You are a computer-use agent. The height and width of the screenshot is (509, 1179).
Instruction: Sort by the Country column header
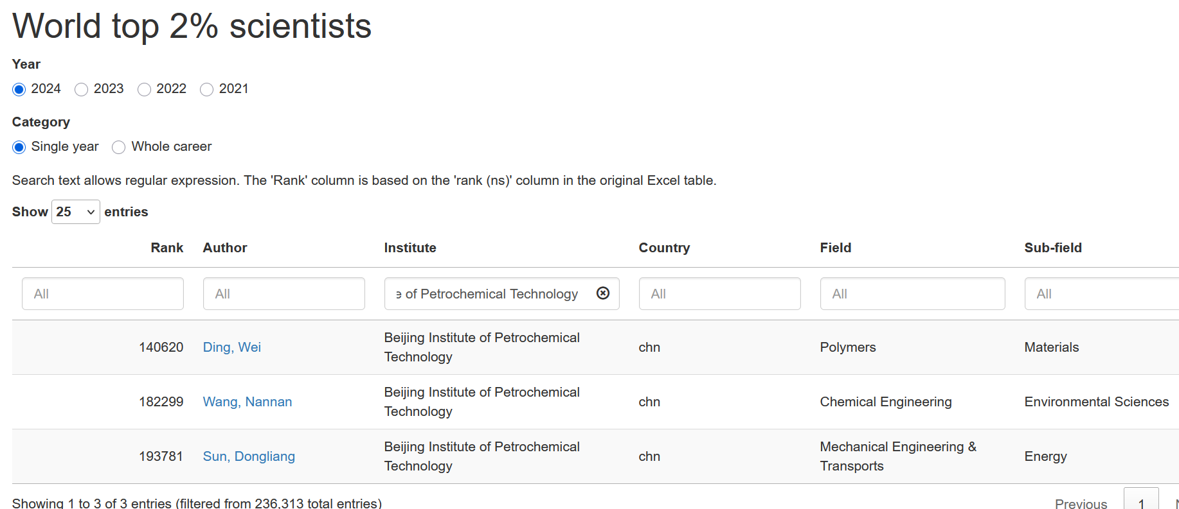(x=664, y=248)
